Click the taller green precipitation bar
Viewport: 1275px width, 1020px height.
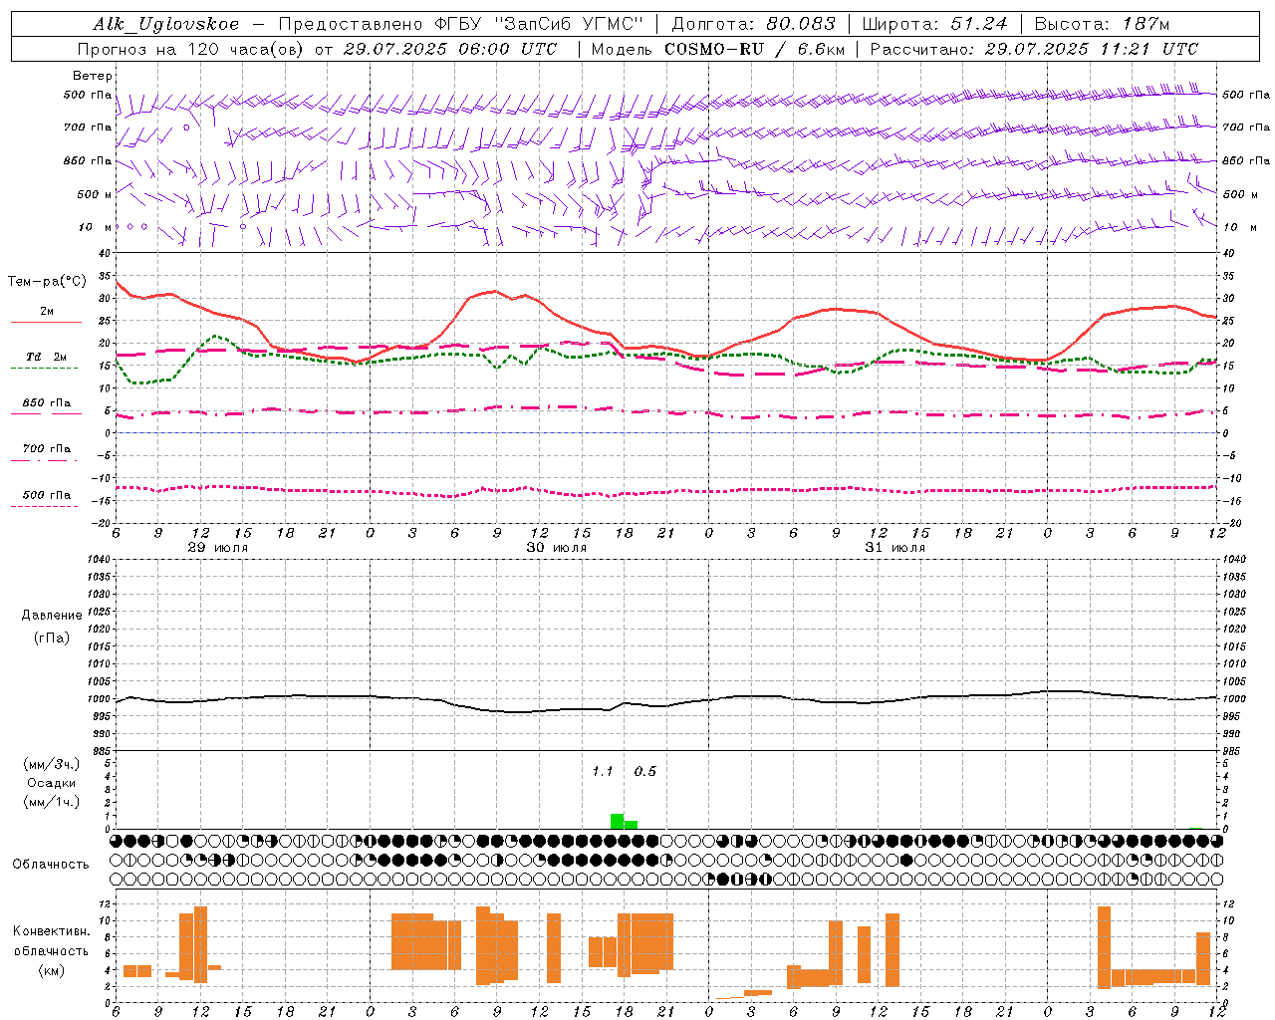[617, 821]
